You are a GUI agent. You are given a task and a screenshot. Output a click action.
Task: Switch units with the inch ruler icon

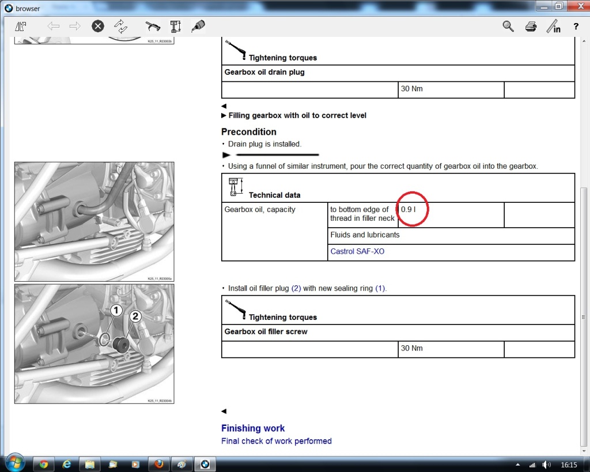[x=554, y=27]
